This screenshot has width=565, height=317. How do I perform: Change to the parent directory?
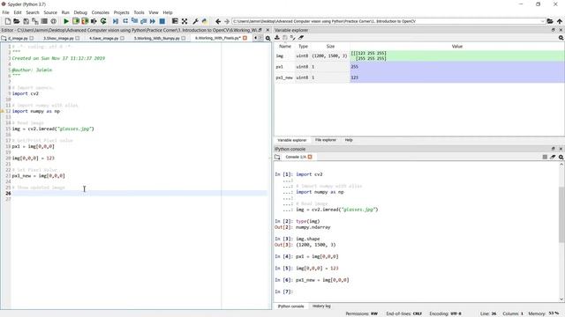(560, 21)
